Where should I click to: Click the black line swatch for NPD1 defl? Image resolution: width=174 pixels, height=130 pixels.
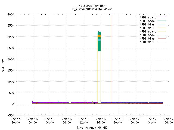[x=162, y=42]
